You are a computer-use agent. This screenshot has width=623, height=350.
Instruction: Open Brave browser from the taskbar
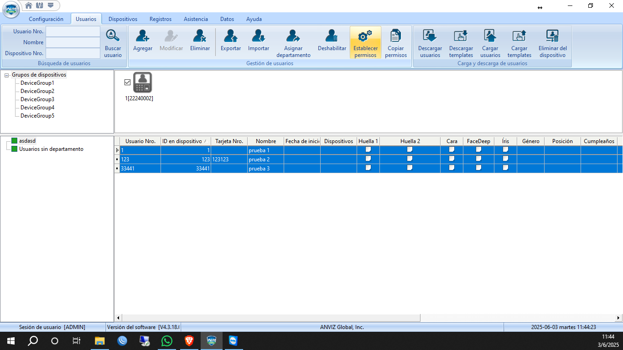click(x=189, y=340)
